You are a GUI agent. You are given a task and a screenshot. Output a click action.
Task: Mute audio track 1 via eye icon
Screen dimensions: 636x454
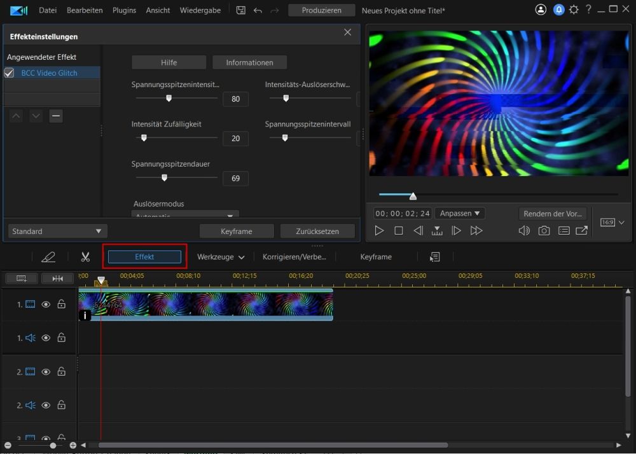[46, 338]
